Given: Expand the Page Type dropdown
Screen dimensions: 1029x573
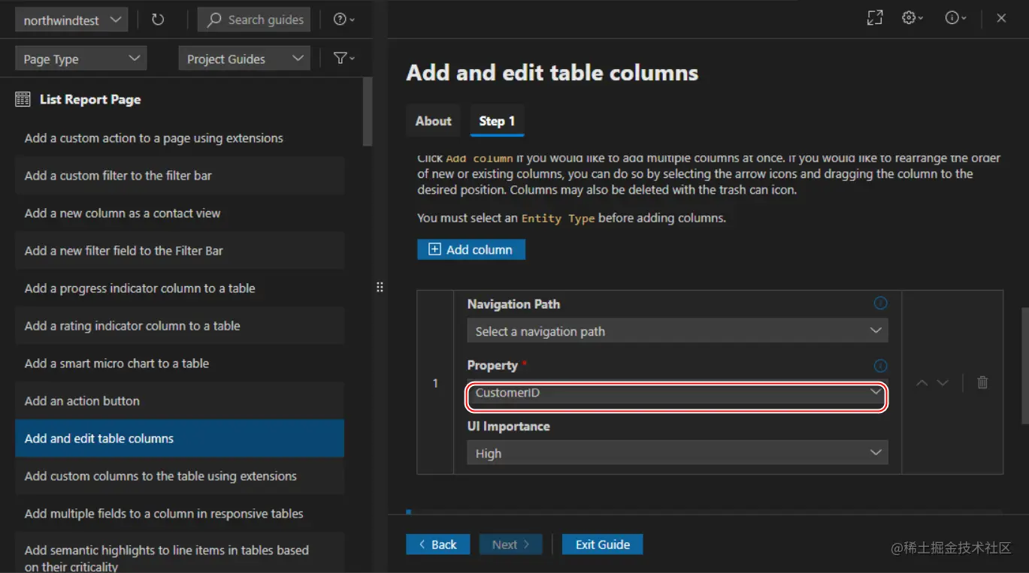Looking at the screenshot, I should click(x=81, y=59).
